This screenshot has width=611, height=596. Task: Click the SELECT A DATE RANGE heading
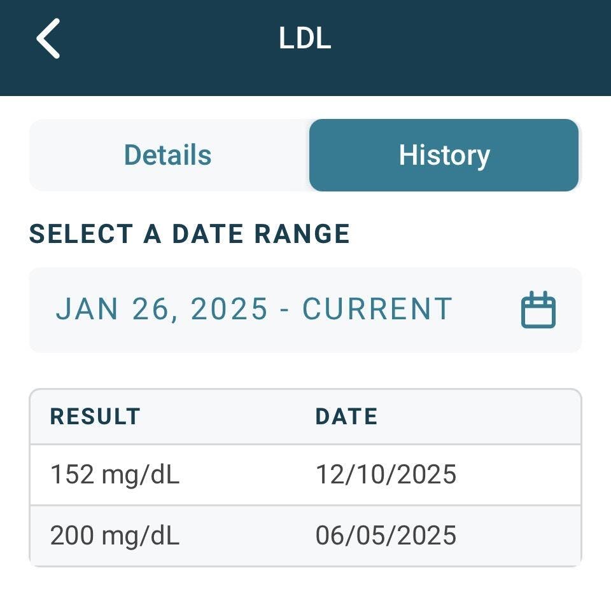tap(190, 234)
